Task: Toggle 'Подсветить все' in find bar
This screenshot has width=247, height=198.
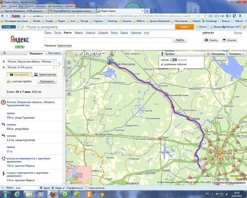Action: click(73, 188)
